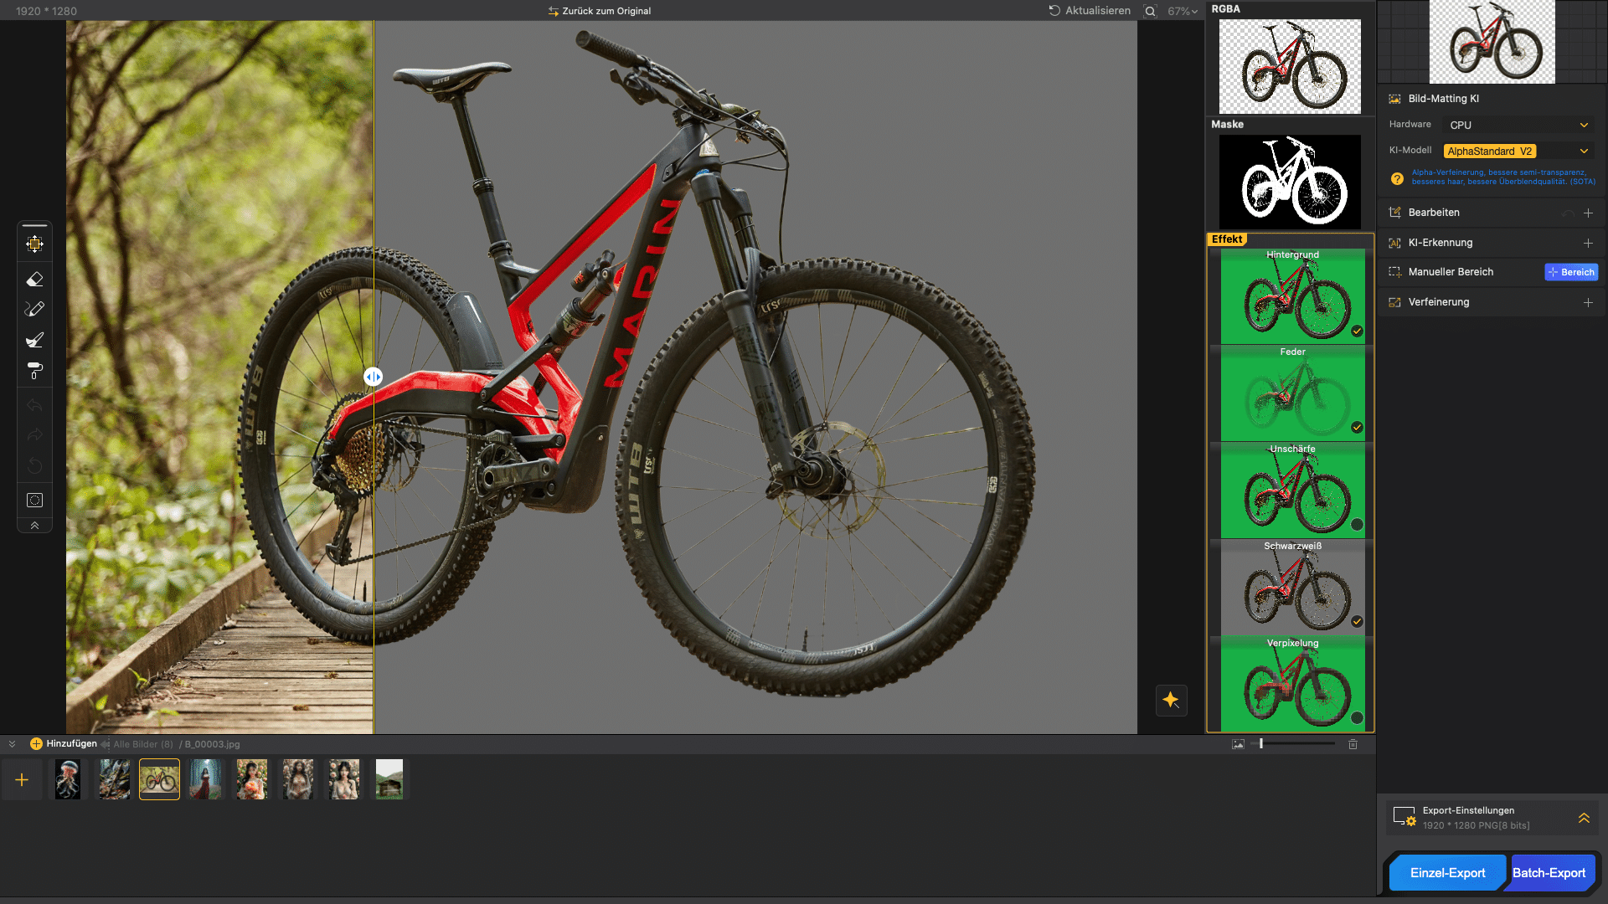The width and height of the screenshot is (1608, 904).
Task: Select the paint roller tool
Action: pos(34,370)
